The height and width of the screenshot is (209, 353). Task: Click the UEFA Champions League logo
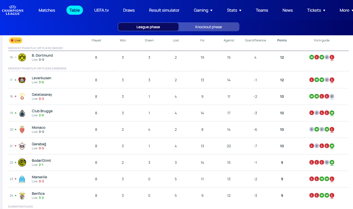(x=13, y=10)
